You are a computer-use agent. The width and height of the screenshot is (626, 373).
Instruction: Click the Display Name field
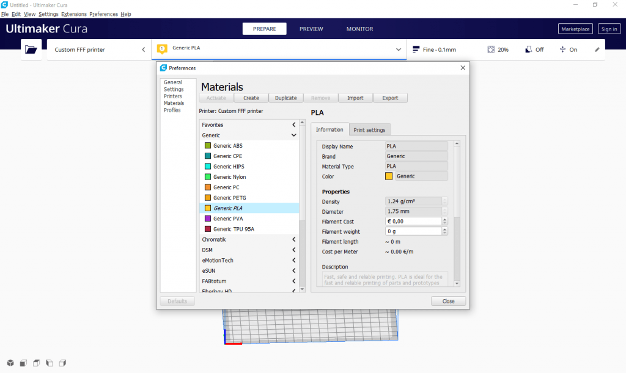[416, 147]
